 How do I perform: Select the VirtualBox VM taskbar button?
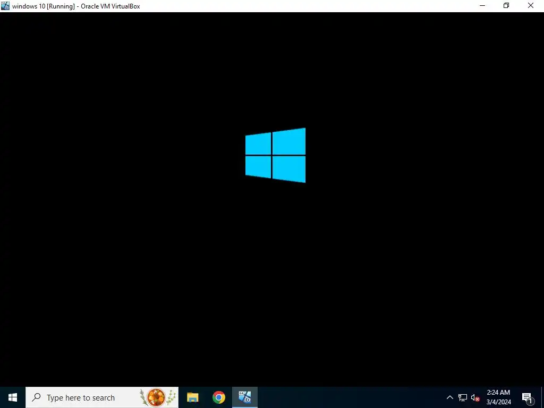(244, 397)
